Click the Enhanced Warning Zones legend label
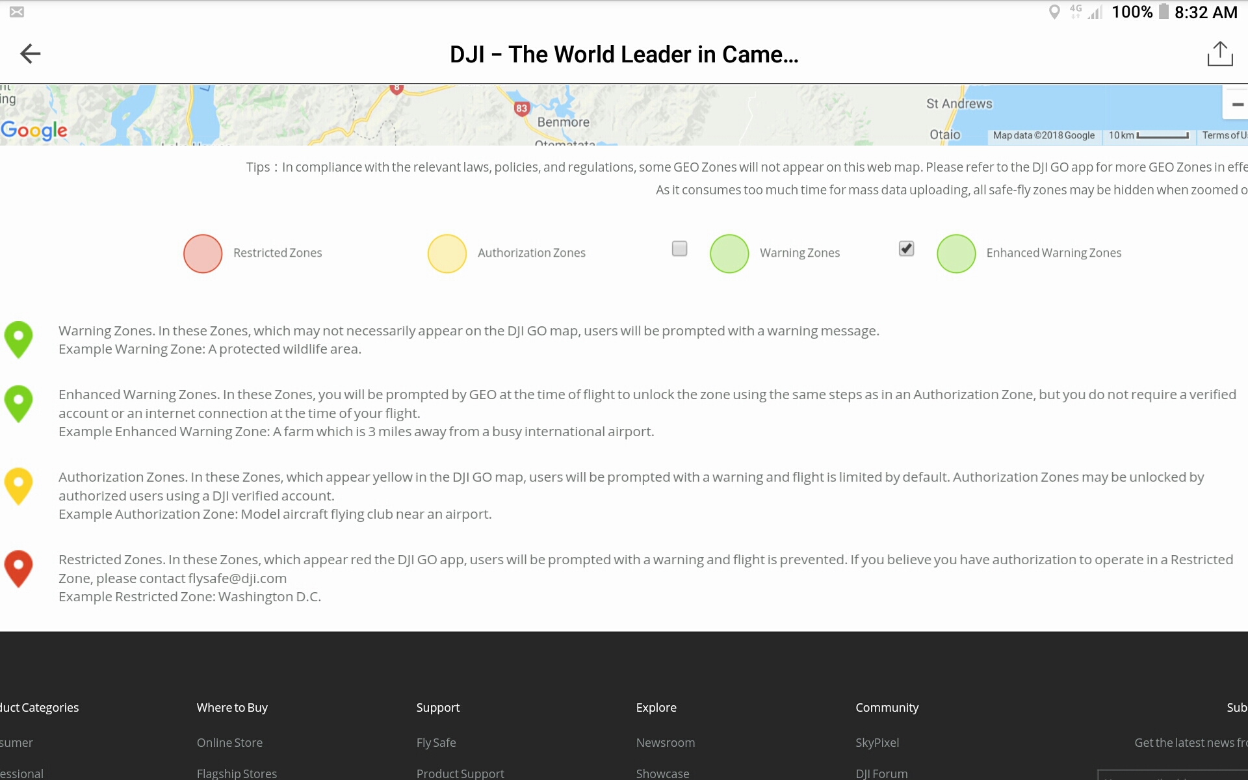The width and height of the screenshot is (1248, 780). point(1054,253)
